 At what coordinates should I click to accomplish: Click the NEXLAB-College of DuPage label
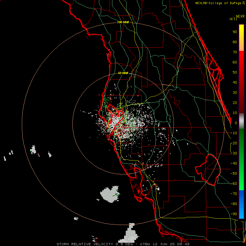coord(218,3)
